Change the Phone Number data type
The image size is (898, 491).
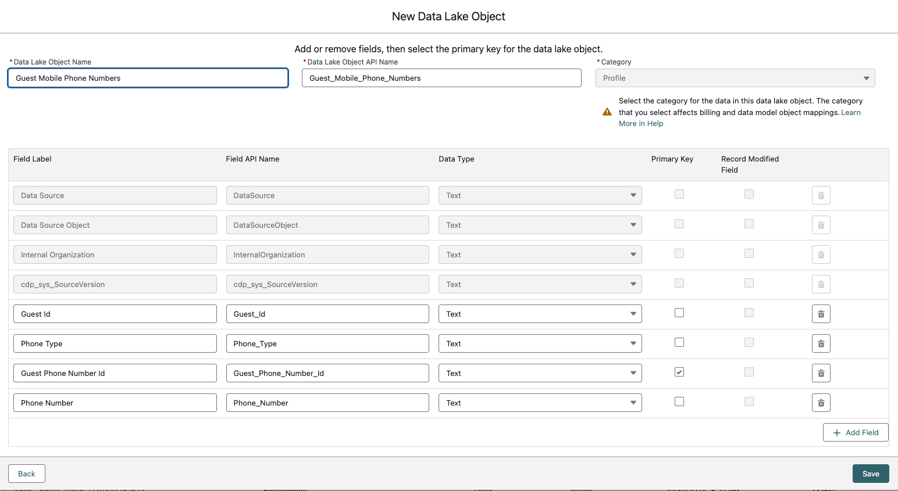(x=540, y=403)
